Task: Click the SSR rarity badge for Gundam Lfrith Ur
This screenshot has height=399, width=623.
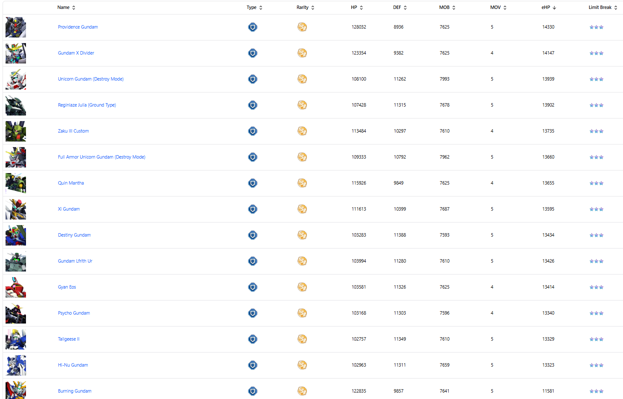Action: (x=302, y=261)
